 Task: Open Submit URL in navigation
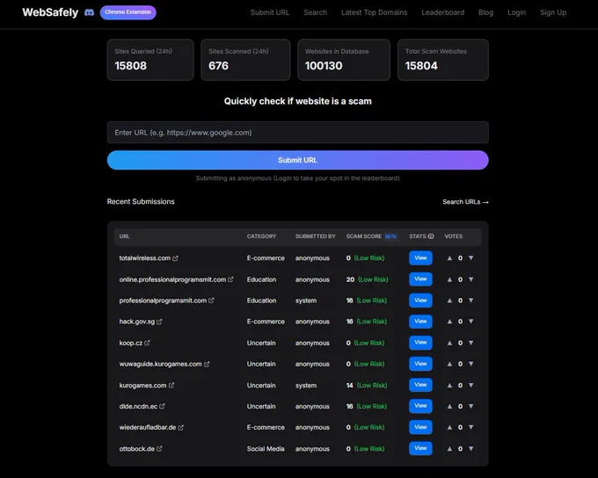[270, 12]
